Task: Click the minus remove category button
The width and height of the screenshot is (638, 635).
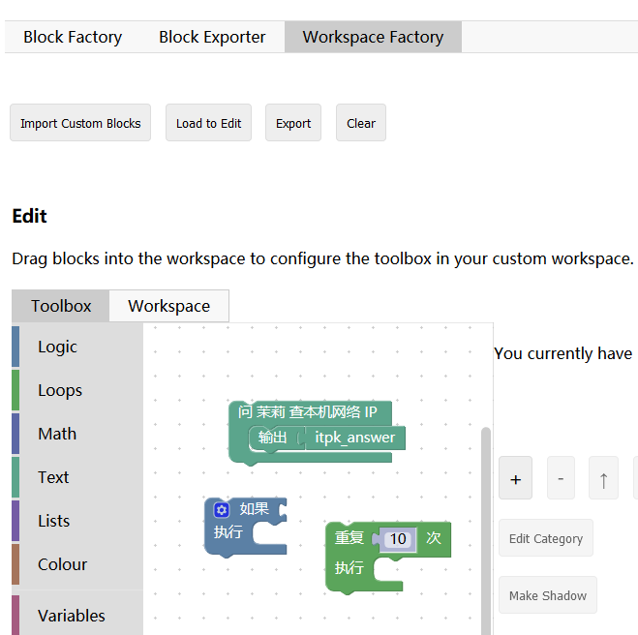Action: [561, 478]
